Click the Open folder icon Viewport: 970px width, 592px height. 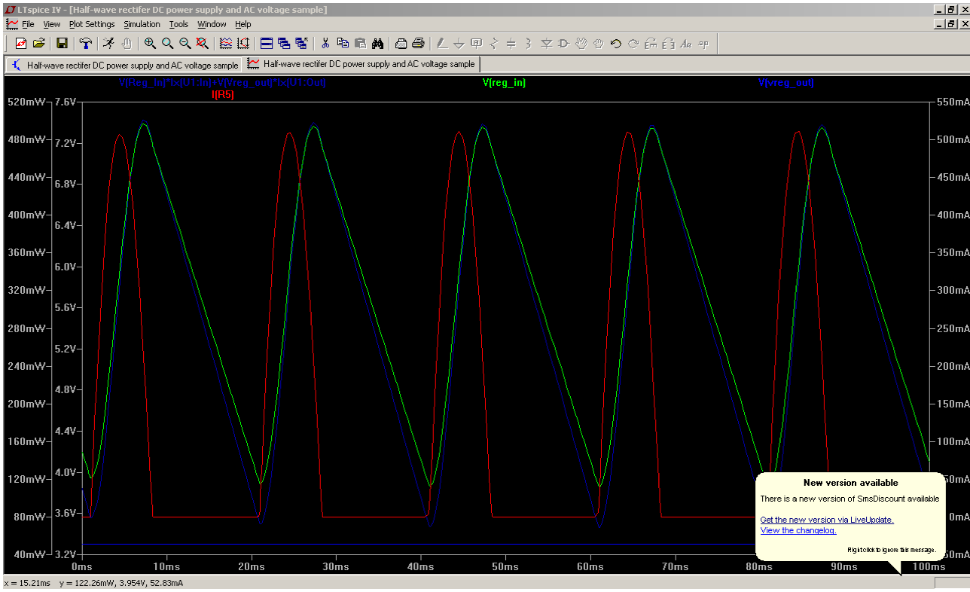pos(39,44)
